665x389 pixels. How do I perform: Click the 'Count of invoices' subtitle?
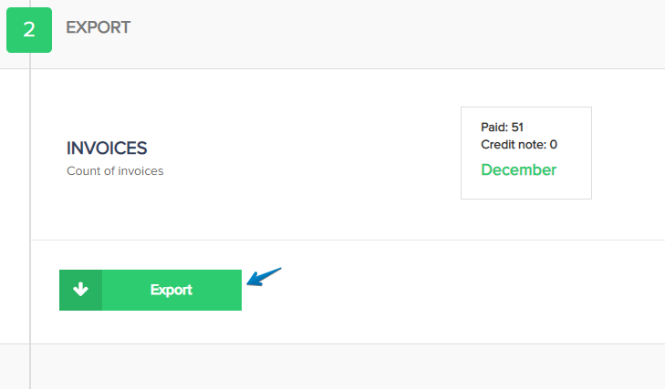coord(115,170)
